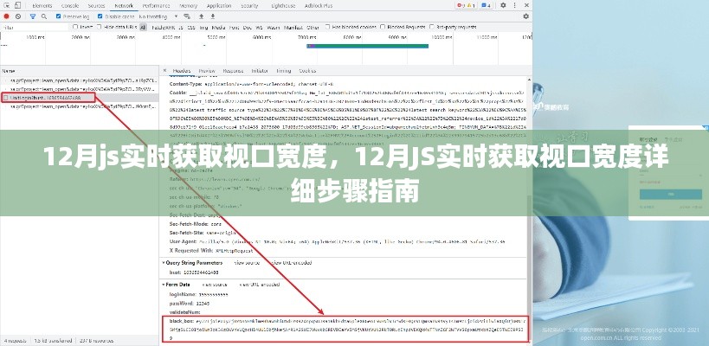Click the export HAR download arrow

click(x=211, y=16)
